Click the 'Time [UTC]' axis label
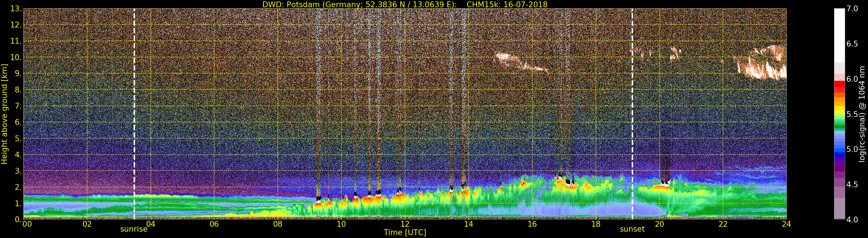This screenshot has width=868, height=238. tap(405, 232)
